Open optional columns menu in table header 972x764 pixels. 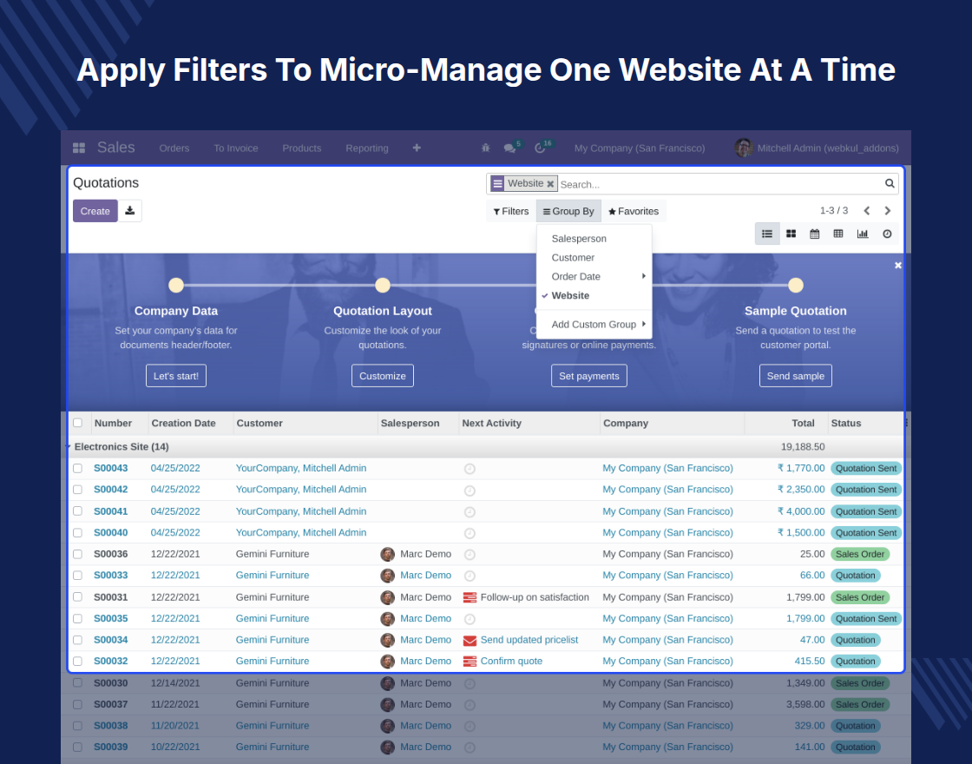pos(906,423)
